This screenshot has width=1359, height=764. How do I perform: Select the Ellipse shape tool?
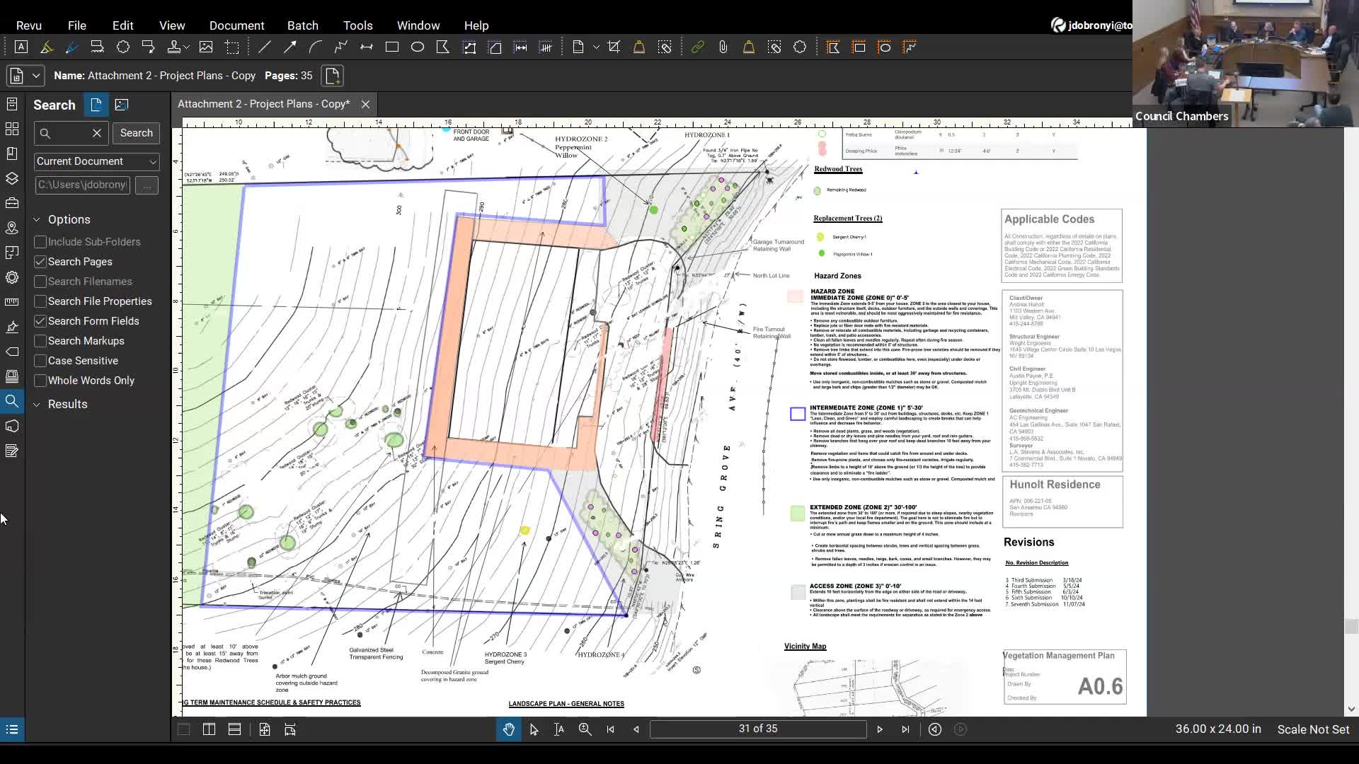(418, 47)
